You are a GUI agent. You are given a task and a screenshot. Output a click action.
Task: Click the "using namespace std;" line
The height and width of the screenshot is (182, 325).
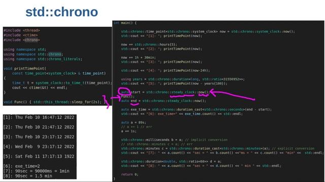tap(25, 50)
